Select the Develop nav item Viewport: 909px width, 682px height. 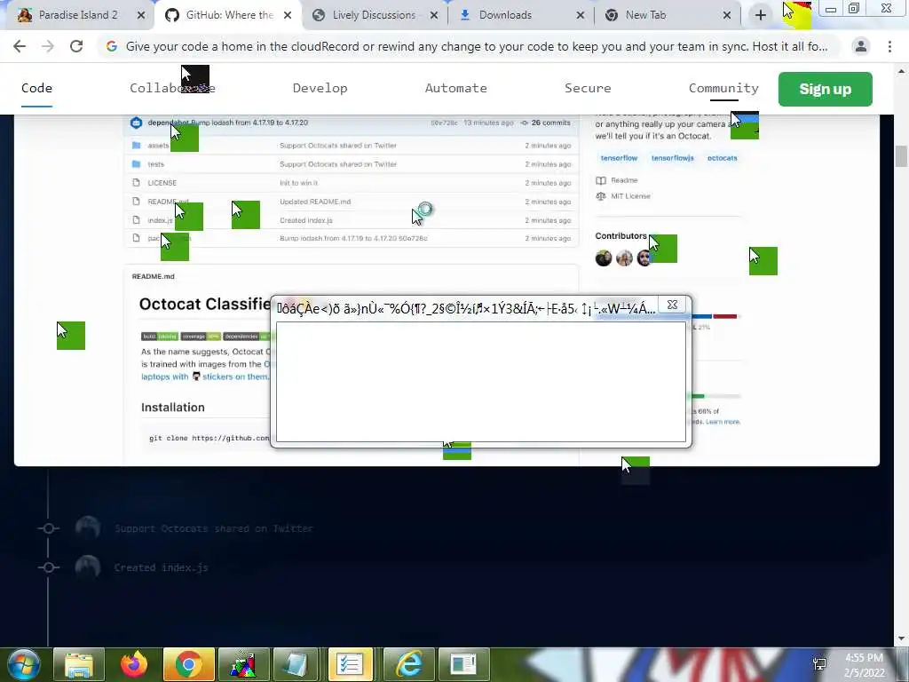[320, 88]
